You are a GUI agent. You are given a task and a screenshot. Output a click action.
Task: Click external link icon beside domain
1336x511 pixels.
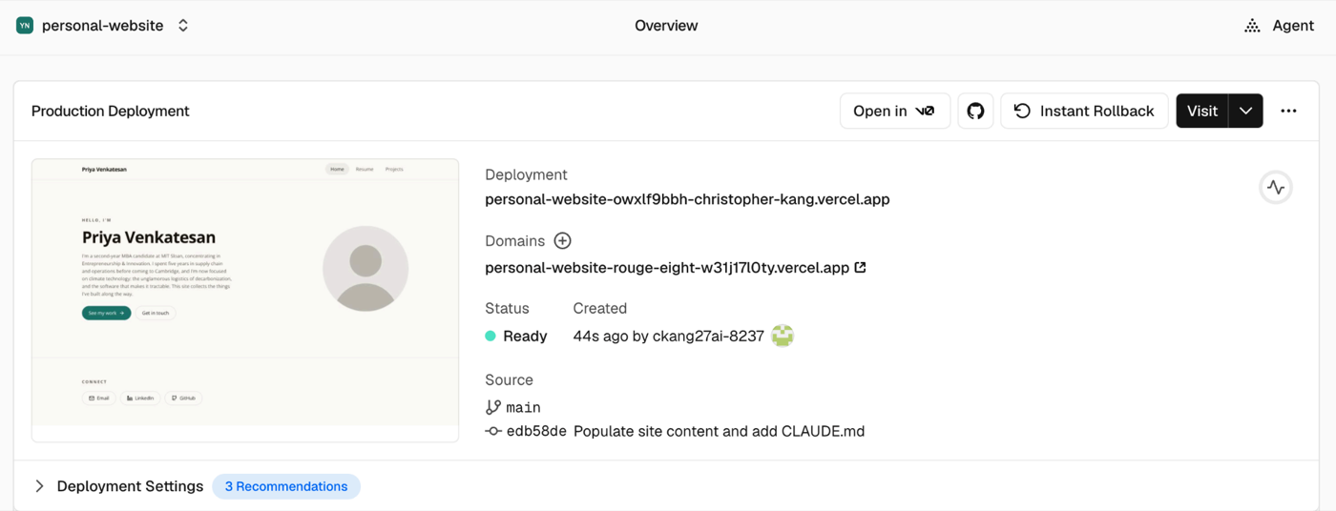click(860, 267)
